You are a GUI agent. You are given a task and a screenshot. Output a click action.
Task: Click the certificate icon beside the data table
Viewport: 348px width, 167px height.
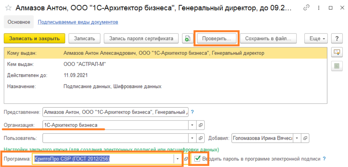point(336,52)
